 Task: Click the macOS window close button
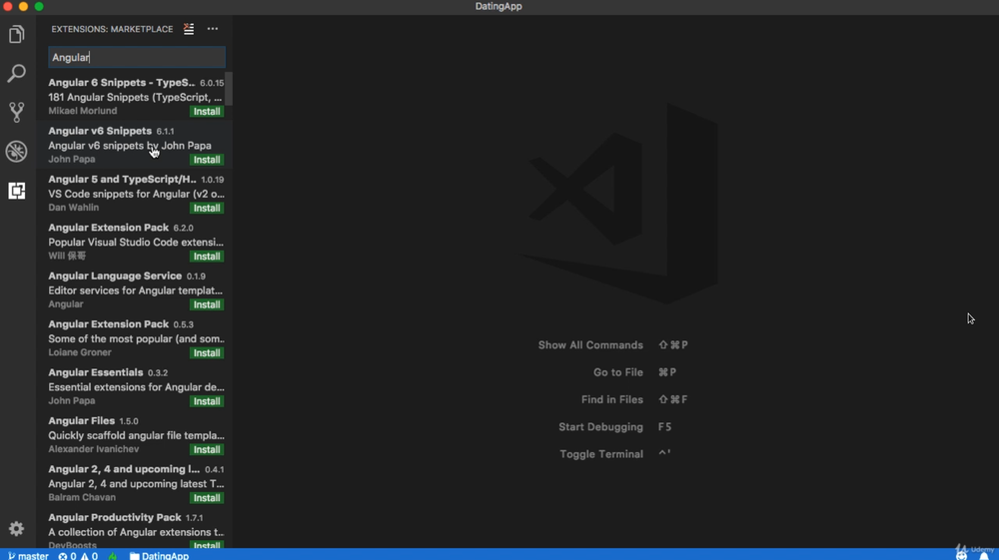coord(8,6)
